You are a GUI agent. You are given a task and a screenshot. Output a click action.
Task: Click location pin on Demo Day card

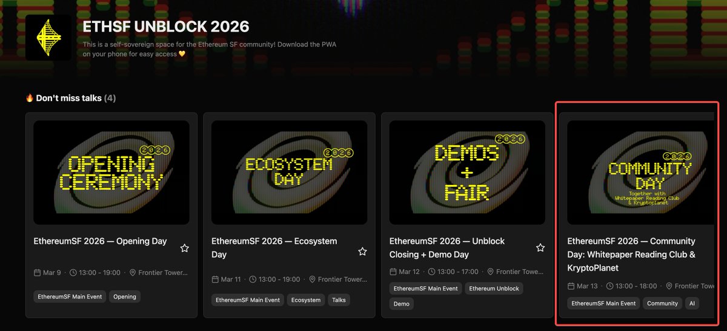coord(491,272)
